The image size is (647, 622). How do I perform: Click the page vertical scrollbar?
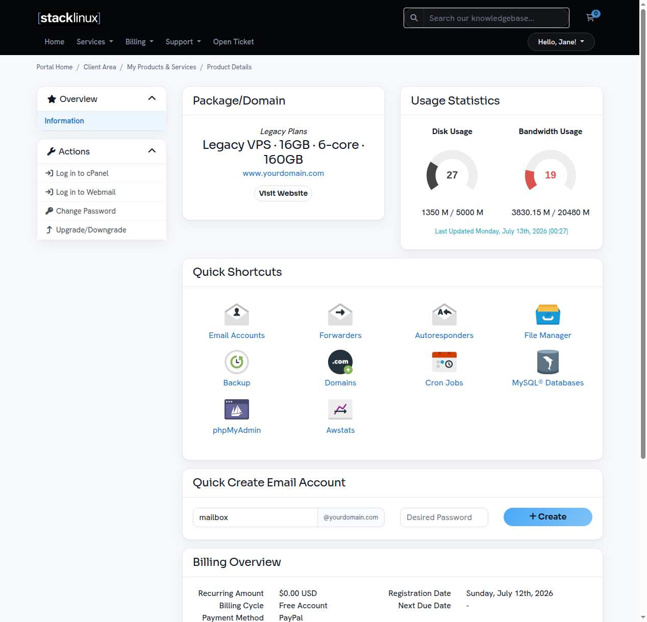point(643,235)
